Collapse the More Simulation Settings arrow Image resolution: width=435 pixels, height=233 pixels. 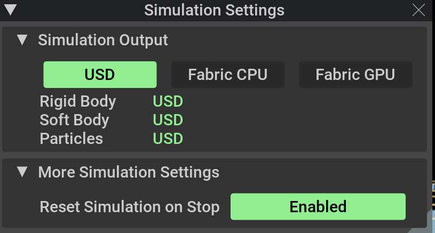point(22,172)
